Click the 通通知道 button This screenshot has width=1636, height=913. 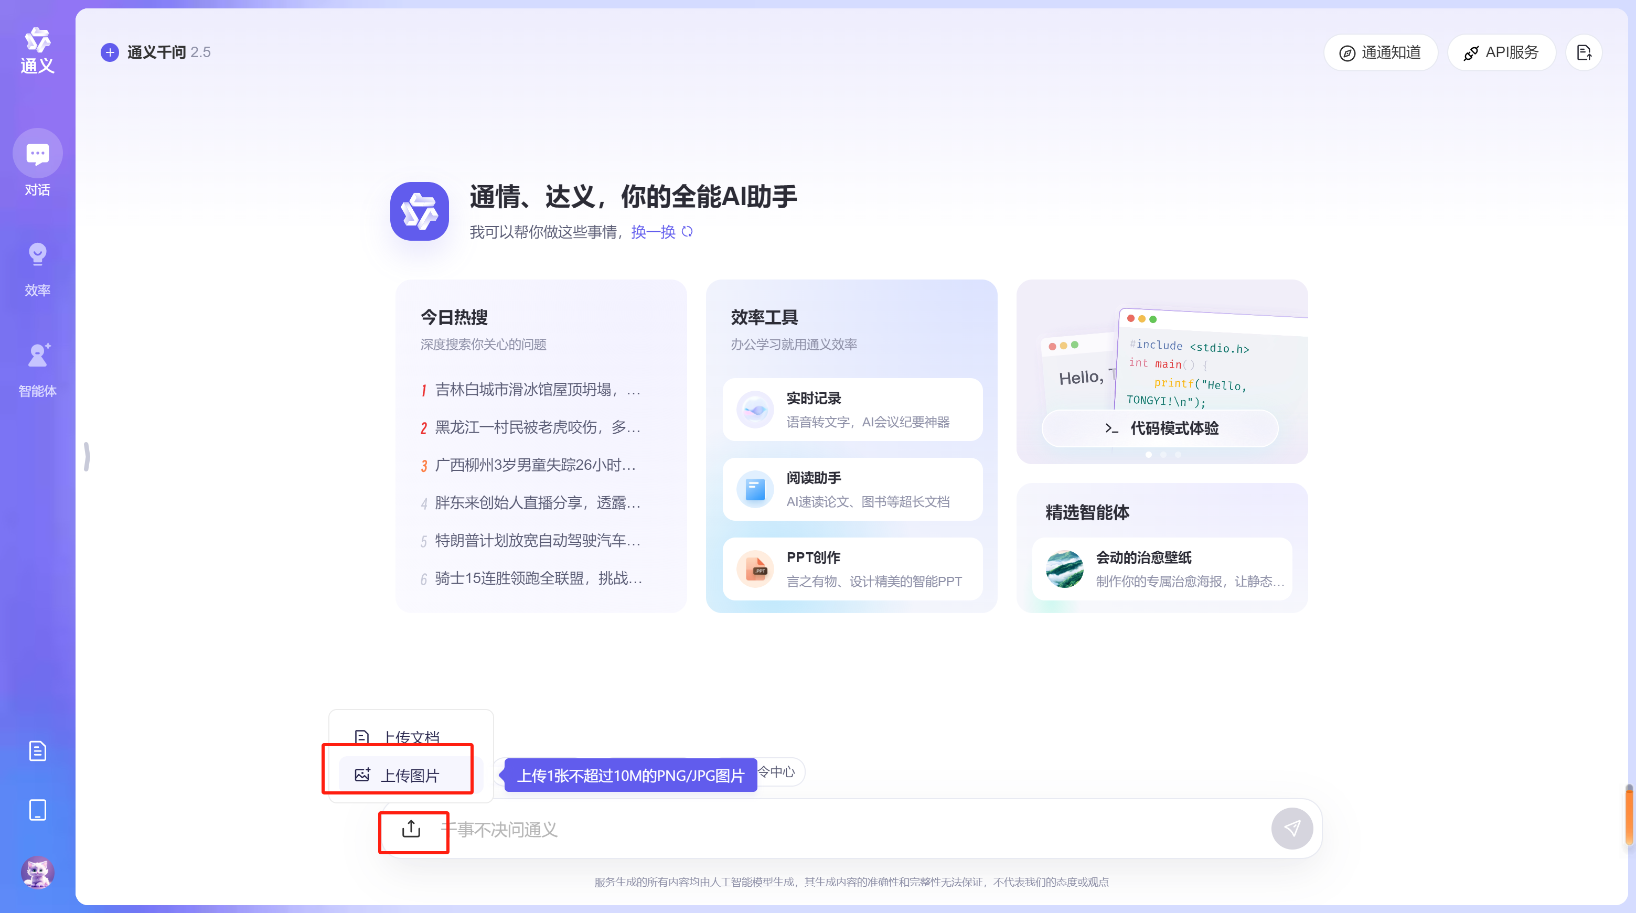point(1381,52)
